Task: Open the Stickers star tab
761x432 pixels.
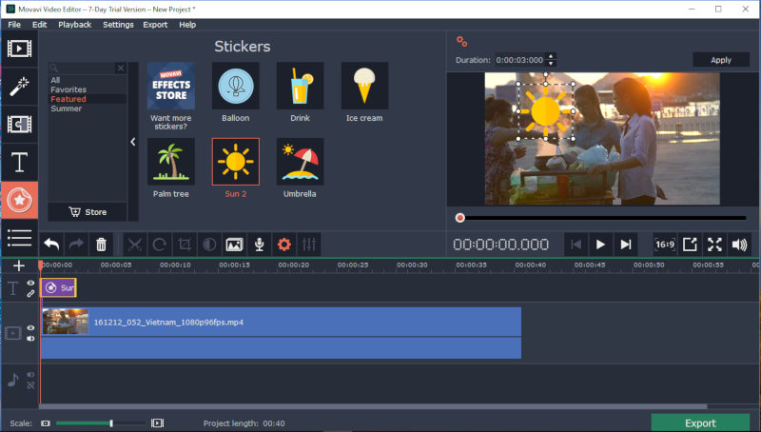Action: pyautogui.click(x=19, y=200)
